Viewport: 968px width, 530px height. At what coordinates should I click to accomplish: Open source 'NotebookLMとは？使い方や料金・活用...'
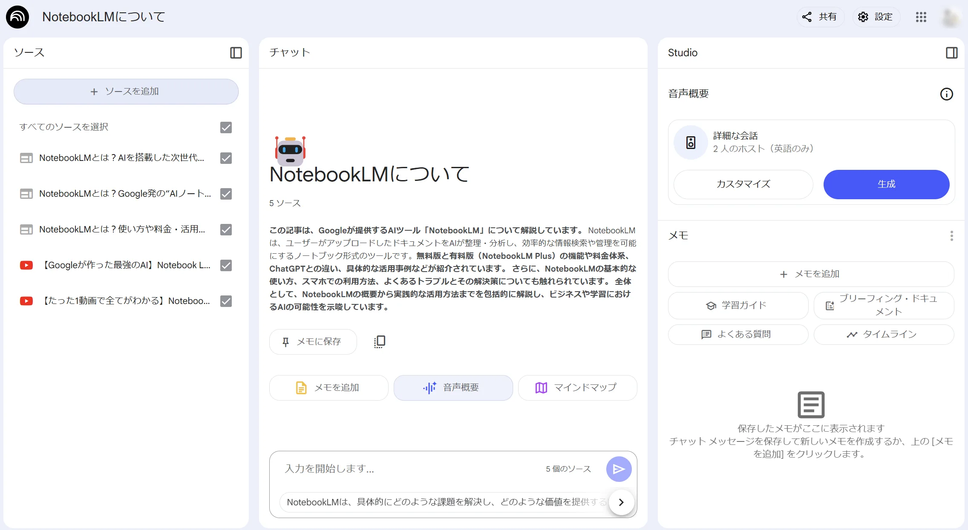pyautogui.click(x=122, y=229)
